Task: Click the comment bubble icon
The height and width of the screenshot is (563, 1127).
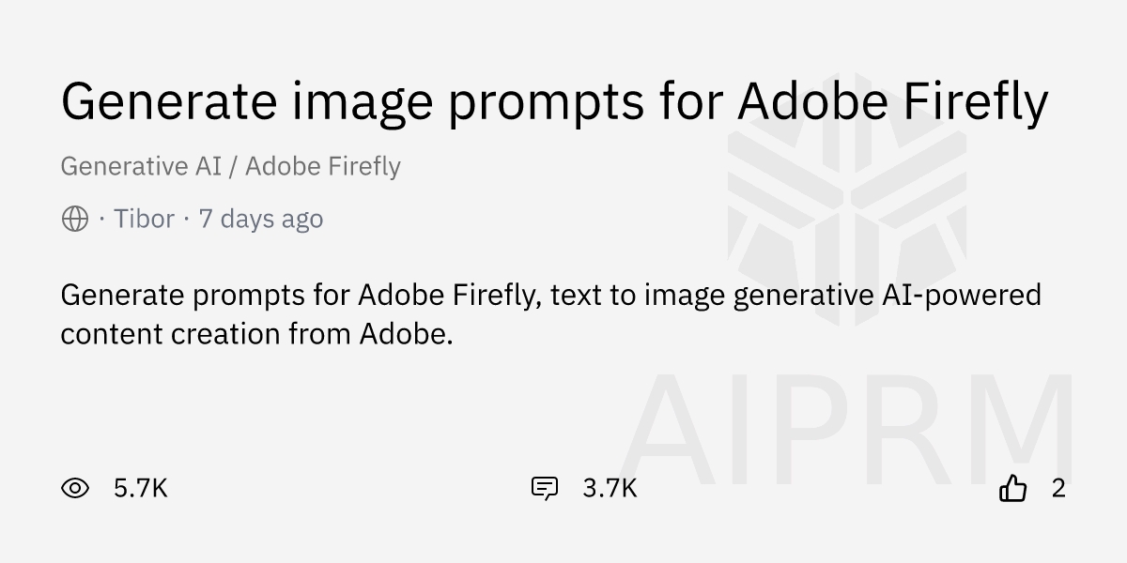Action: (x=545, y=488)
